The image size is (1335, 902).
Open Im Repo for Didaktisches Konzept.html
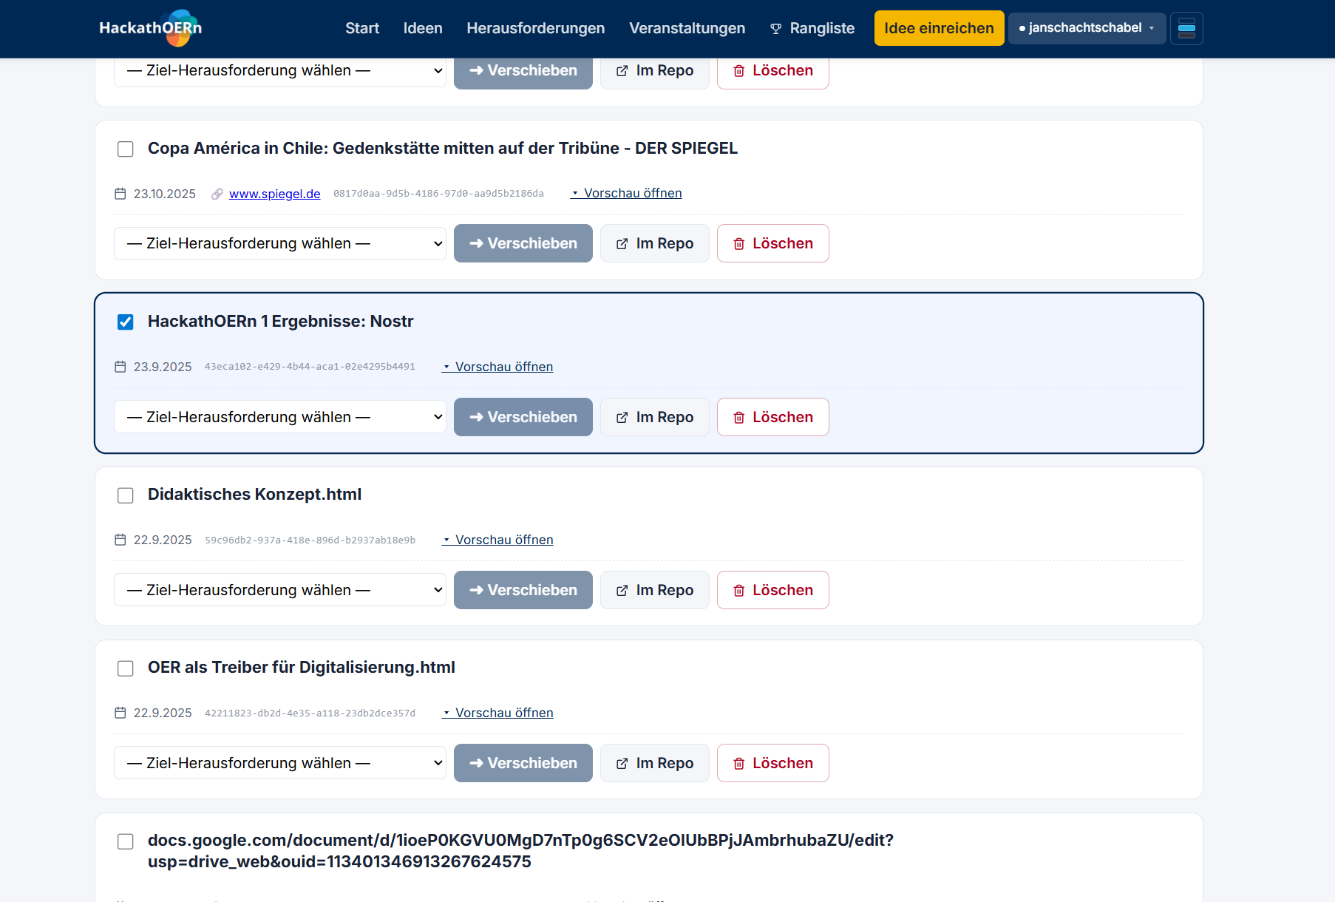(x=655, y=590)
